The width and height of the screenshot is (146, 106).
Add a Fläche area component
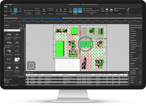(x=57, y=10)
